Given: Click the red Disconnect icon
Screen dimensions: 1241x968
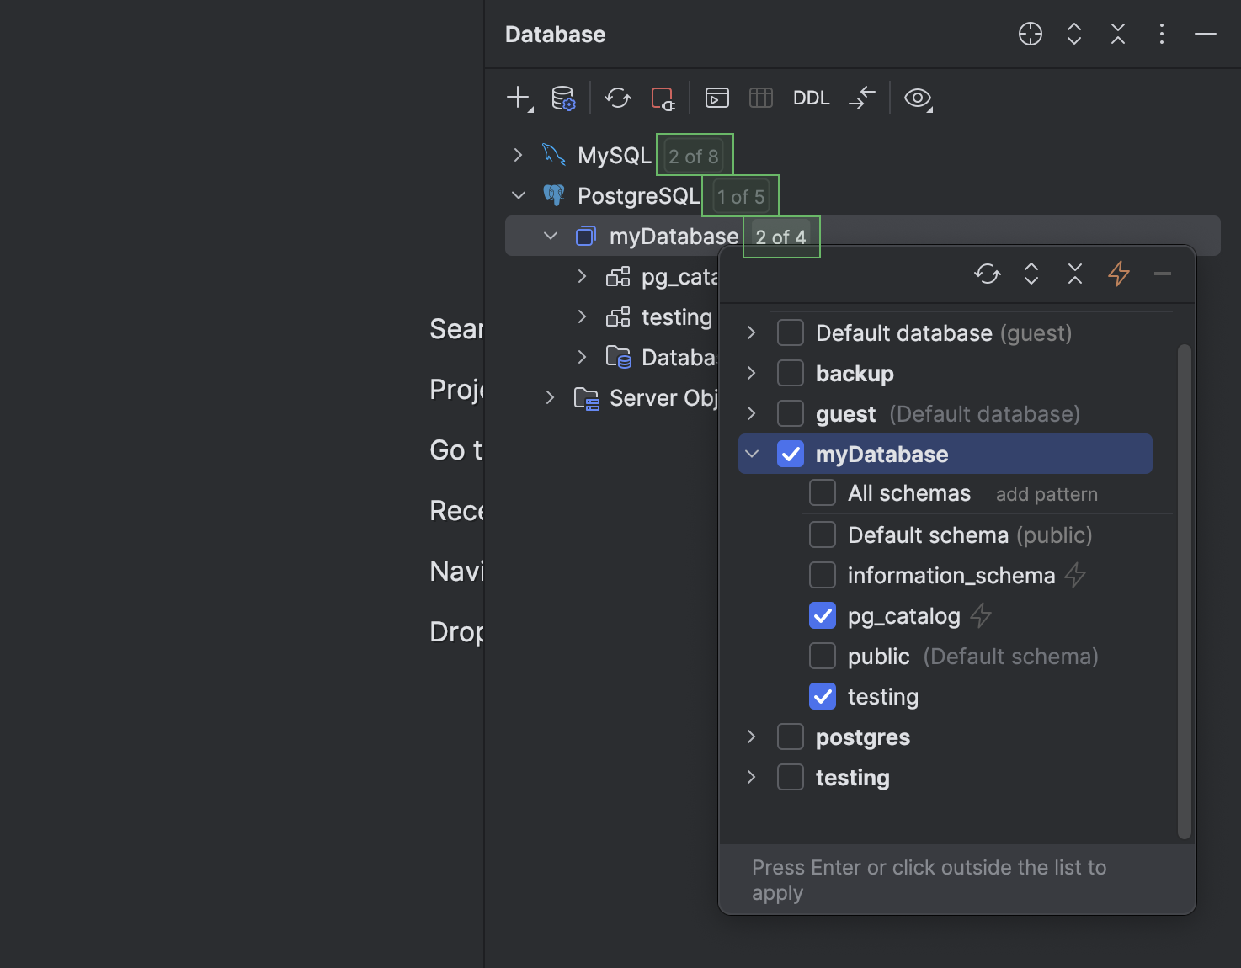Looking at the screenshot, I should (663, 98).
